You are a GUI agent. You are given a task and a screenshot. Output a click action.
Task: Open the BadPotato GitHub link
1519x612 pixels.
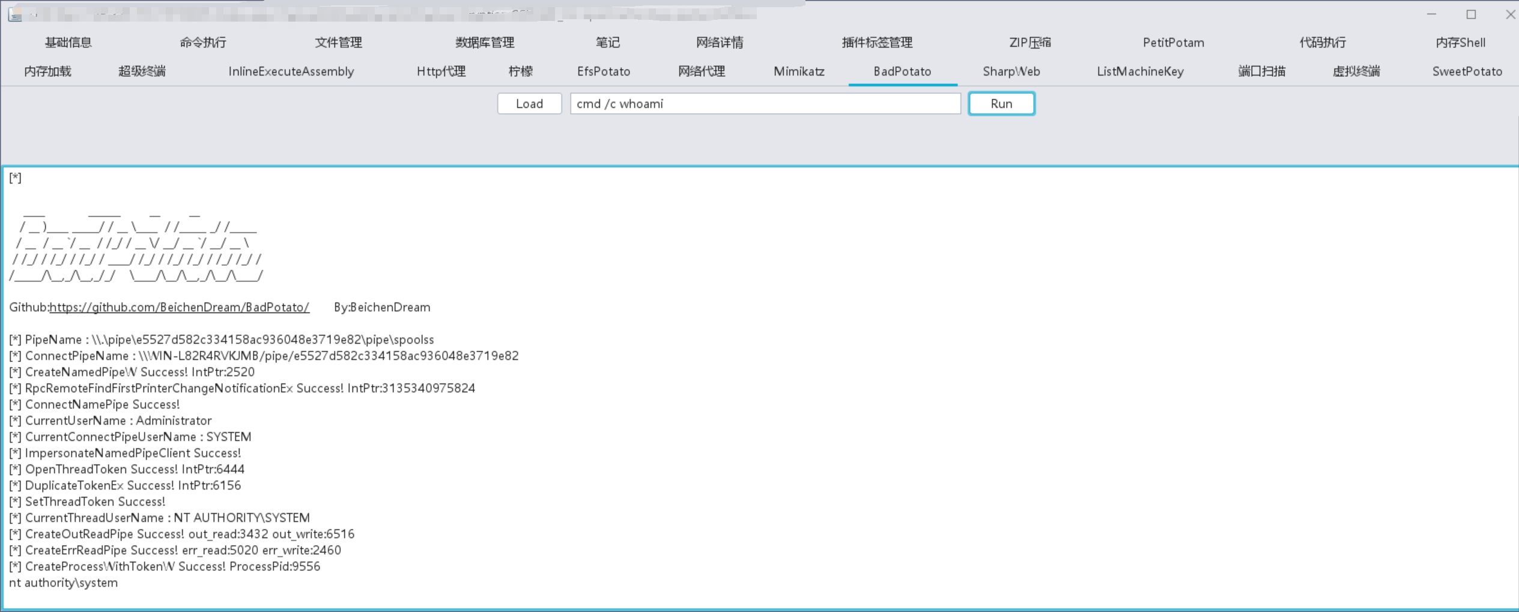click(x=179, y=307)
